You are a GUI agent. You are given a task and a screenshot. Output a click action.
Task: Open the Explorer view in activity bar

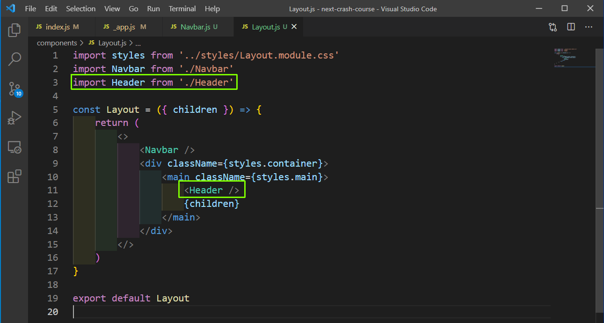coord(15,30)
